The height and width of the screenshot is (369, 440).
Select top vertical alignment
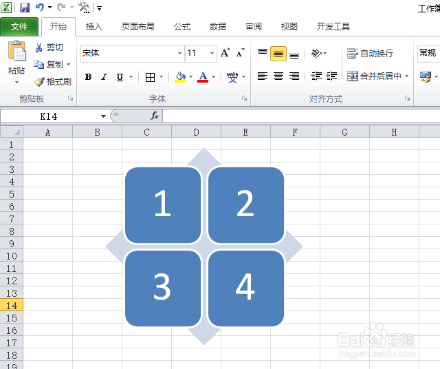pyautogui.click(x=263, y=54)
